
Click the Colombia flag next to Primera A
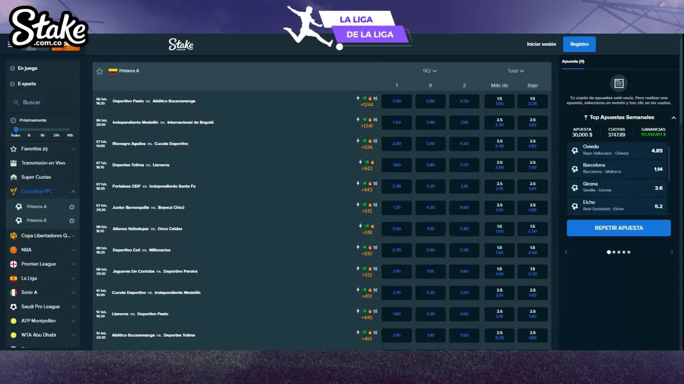pos(113,70)
